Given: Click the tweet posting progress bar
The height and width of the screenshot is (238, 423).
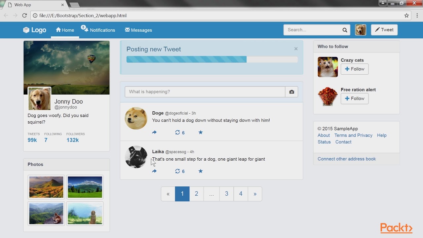Looking at the screenshot, I should tap(212, 59).
